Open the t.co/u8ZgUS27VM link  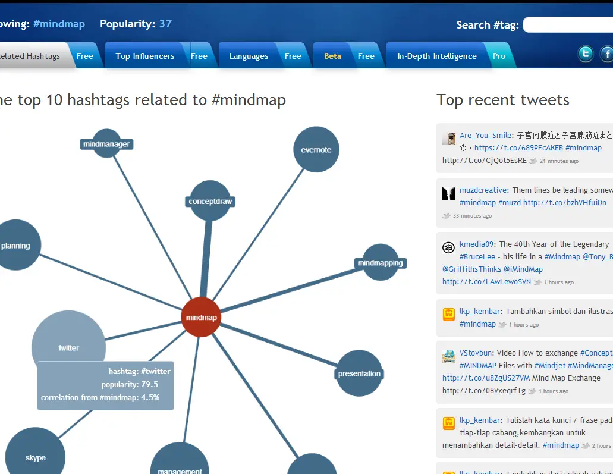click(486, 378)
